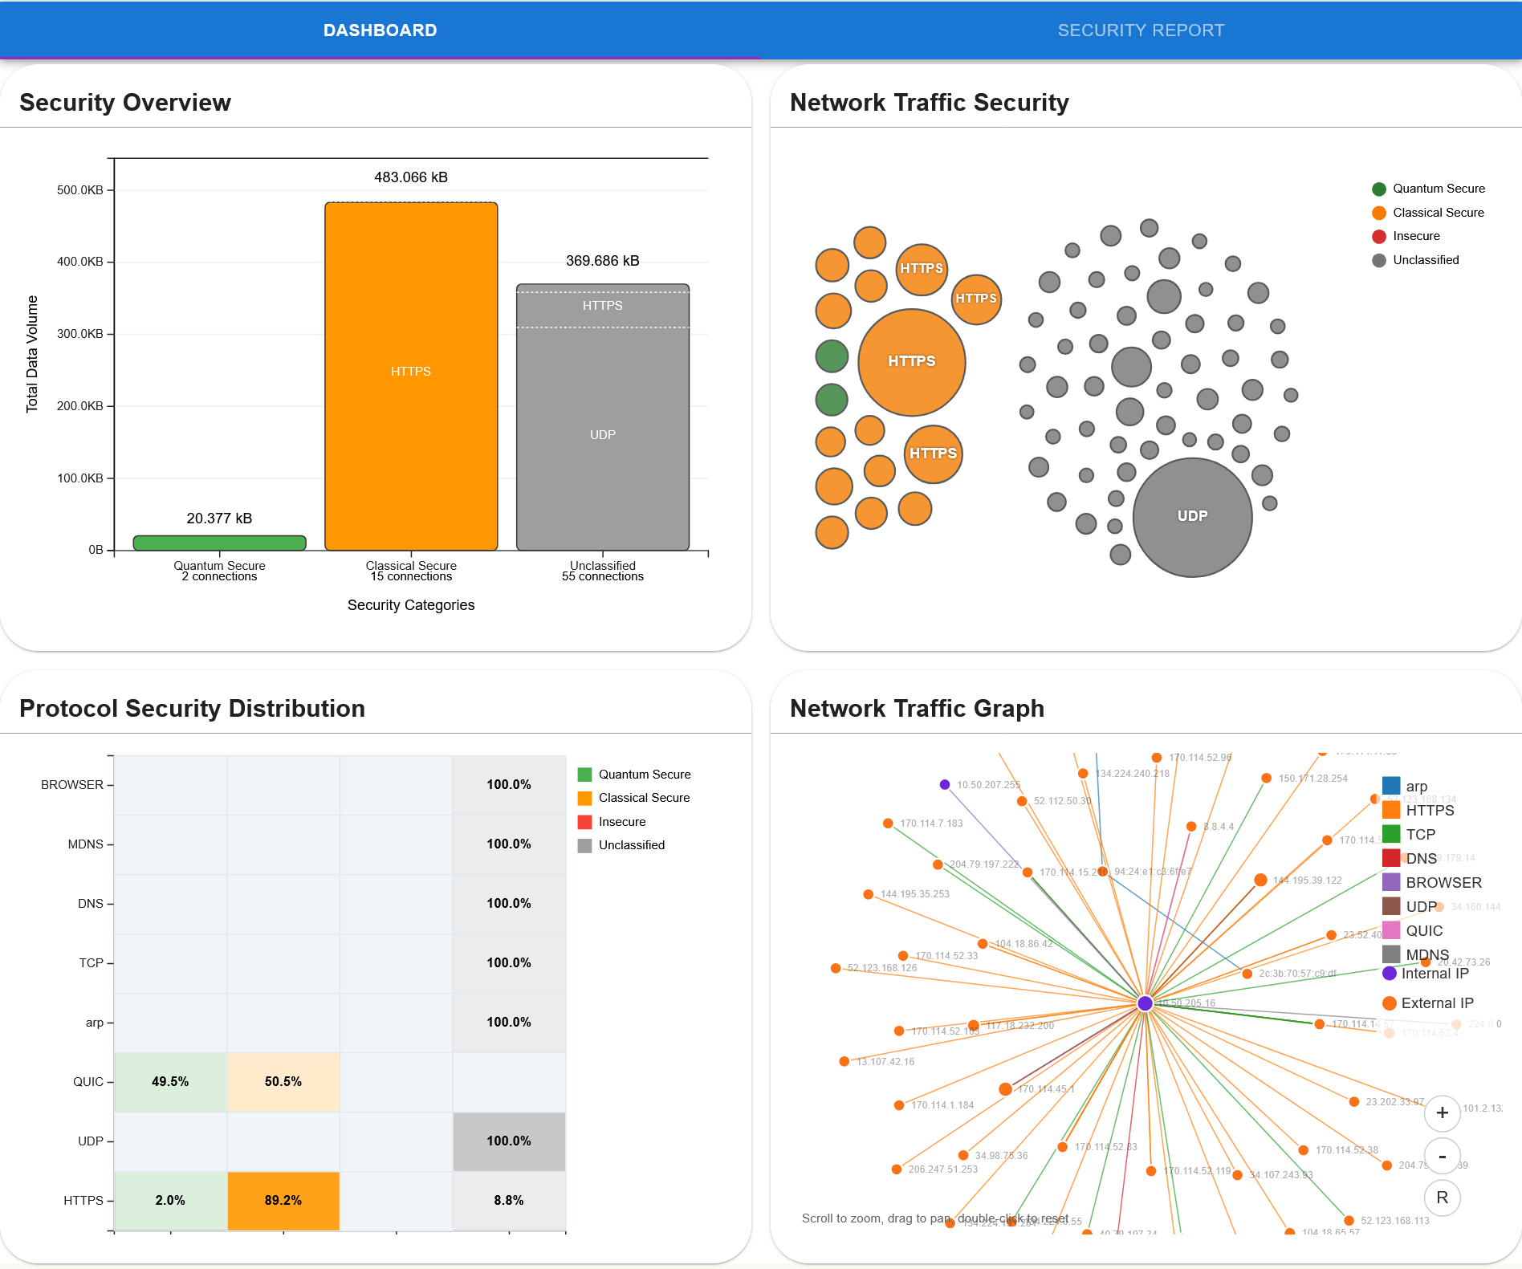
Task: Click the green Quantum Secure bar
Action: pos(219,543)
